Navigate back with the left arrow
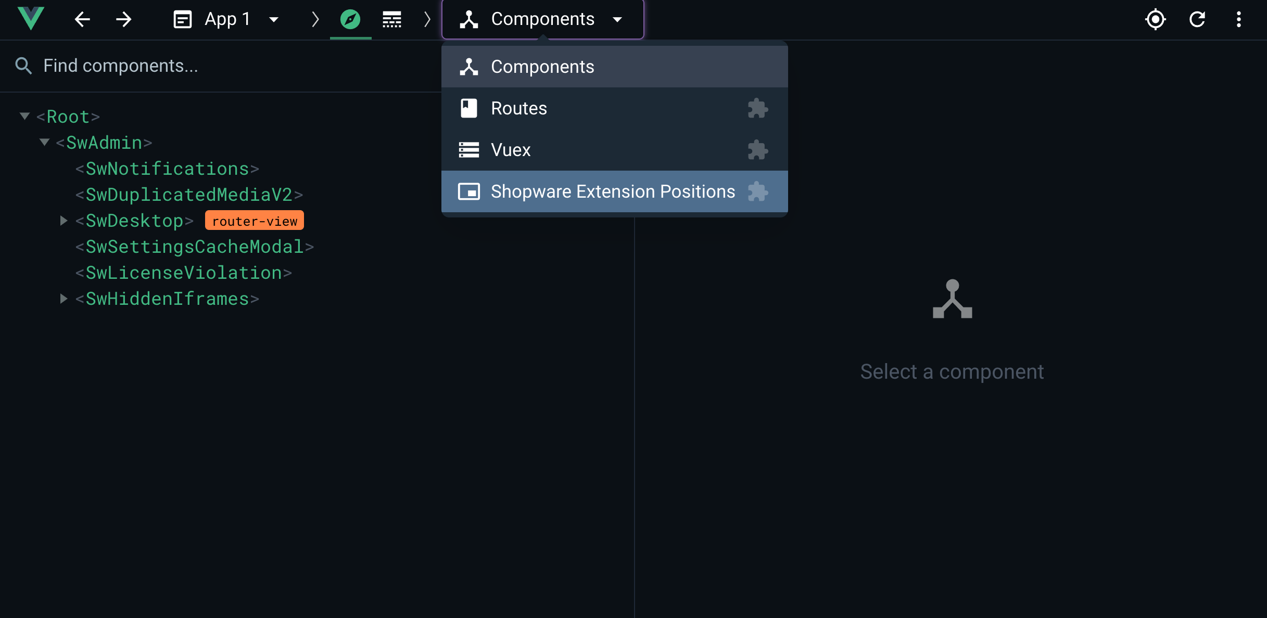 pos(82,19)
